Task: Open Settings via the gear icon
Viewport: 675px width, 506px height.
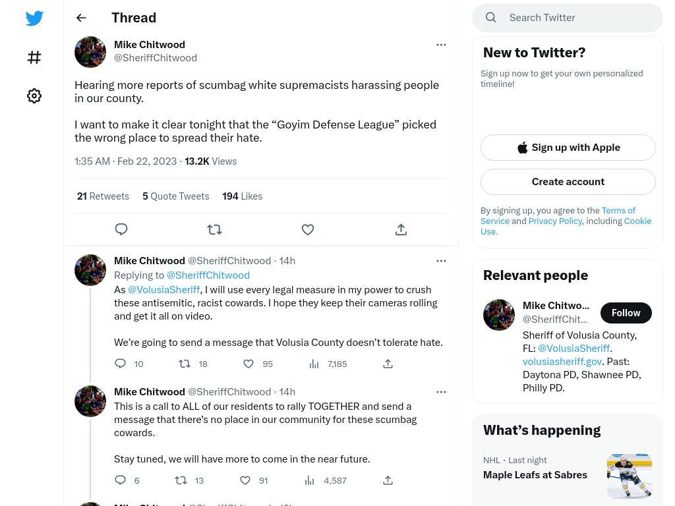Action: tap(34, 96)
